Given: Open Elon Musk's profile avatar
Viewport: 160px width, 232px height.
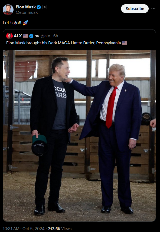Looking at the screenshot, I should (8, 10).
